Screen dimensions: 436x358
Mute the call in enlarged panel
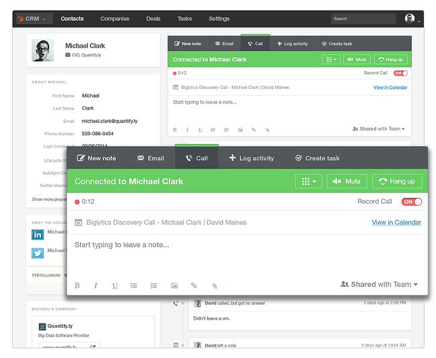[347, 181]
